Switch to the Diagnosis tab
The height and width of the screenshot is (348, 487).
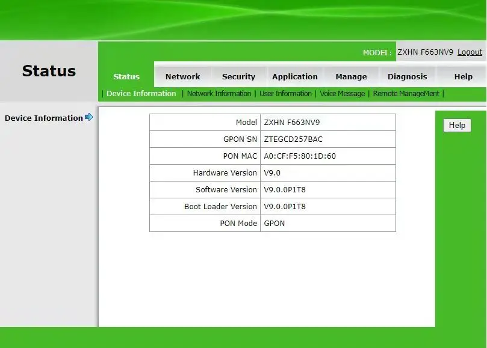[x=407, y=76]
